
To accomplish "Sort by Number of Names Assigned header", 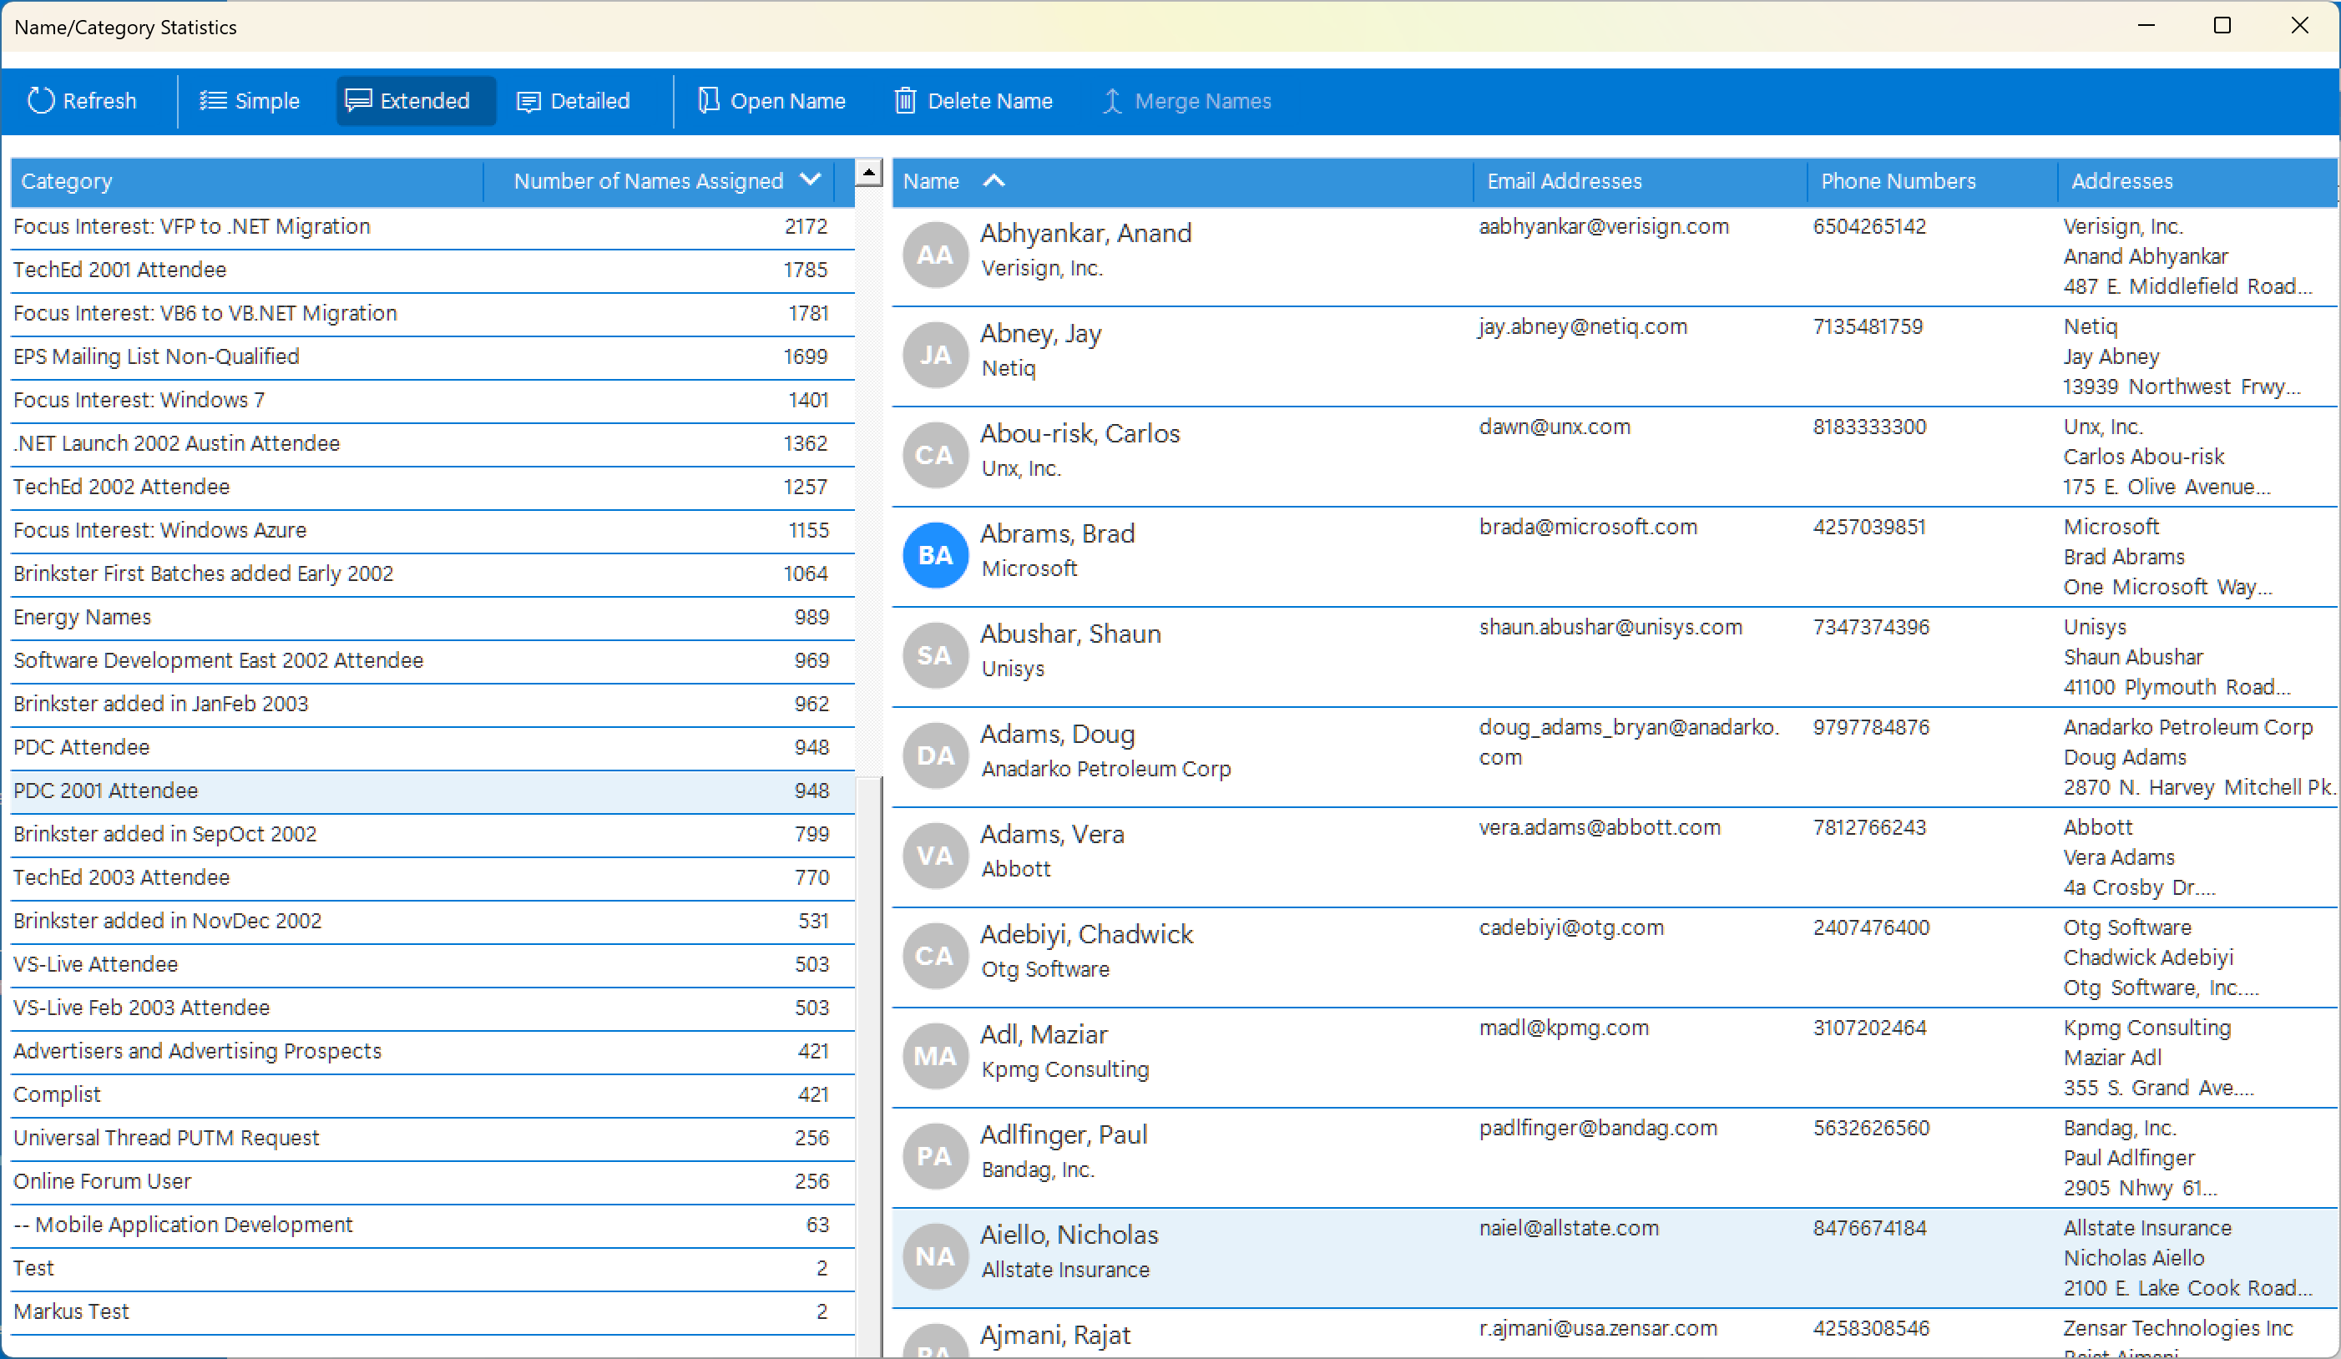I will [x=660, y=181].
